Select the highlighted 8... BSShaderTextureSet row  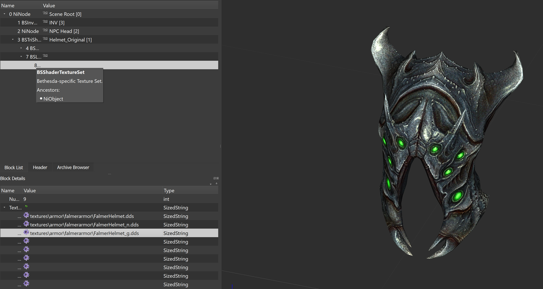(109, 65)
